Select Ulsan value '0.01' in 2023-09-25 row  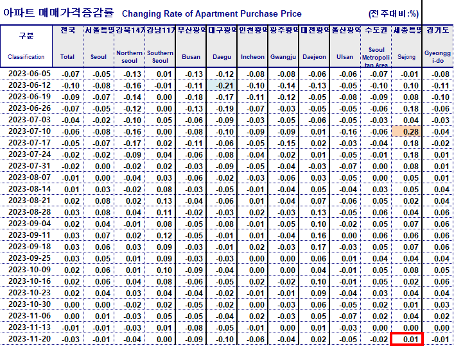(x=349, y=259)
